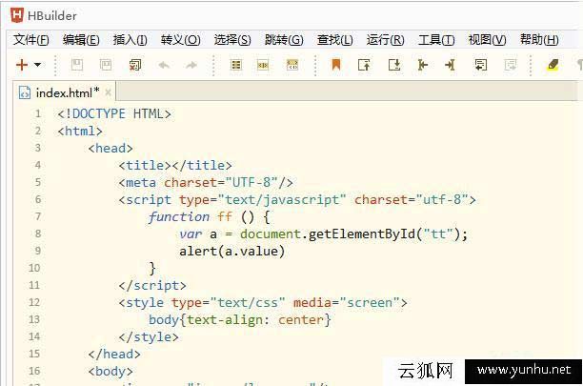Place cursor in <title></title> line
The height and width of the screenshot is (386, 583).
coord(175,165)
